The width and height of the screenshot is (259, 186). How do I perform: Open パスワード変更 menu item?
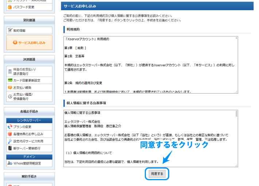29,7
